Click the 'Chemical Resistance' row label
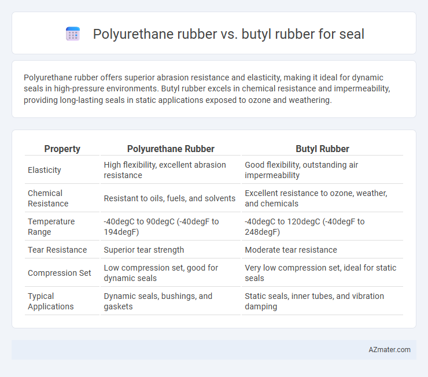Image resolution: width=428 pixels, height=377 pixels. point(48,198)
